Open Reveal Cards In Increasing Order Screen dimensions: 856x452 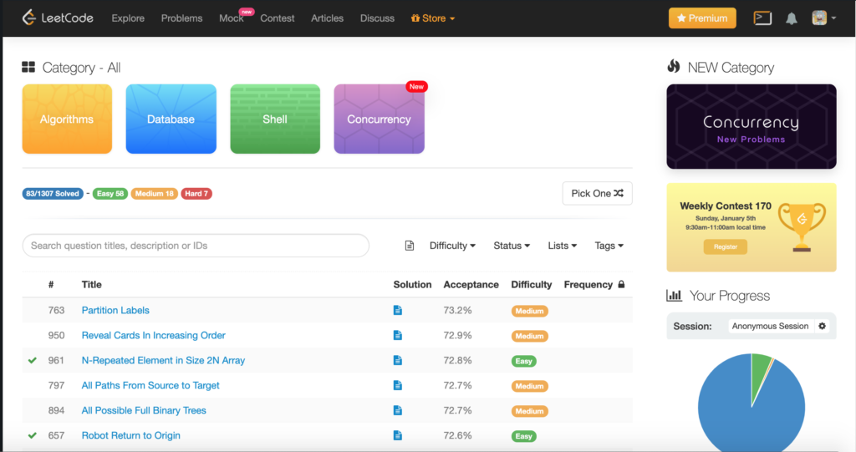tap(154, 335)
